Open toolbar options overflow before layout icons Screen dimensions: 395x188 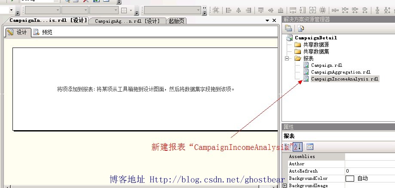click(x=204, y=11)
